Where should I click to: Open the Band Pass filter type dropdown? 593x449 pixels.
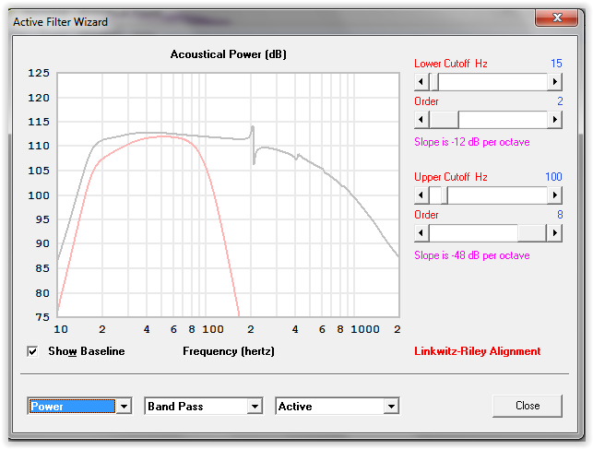pos(255,407)
